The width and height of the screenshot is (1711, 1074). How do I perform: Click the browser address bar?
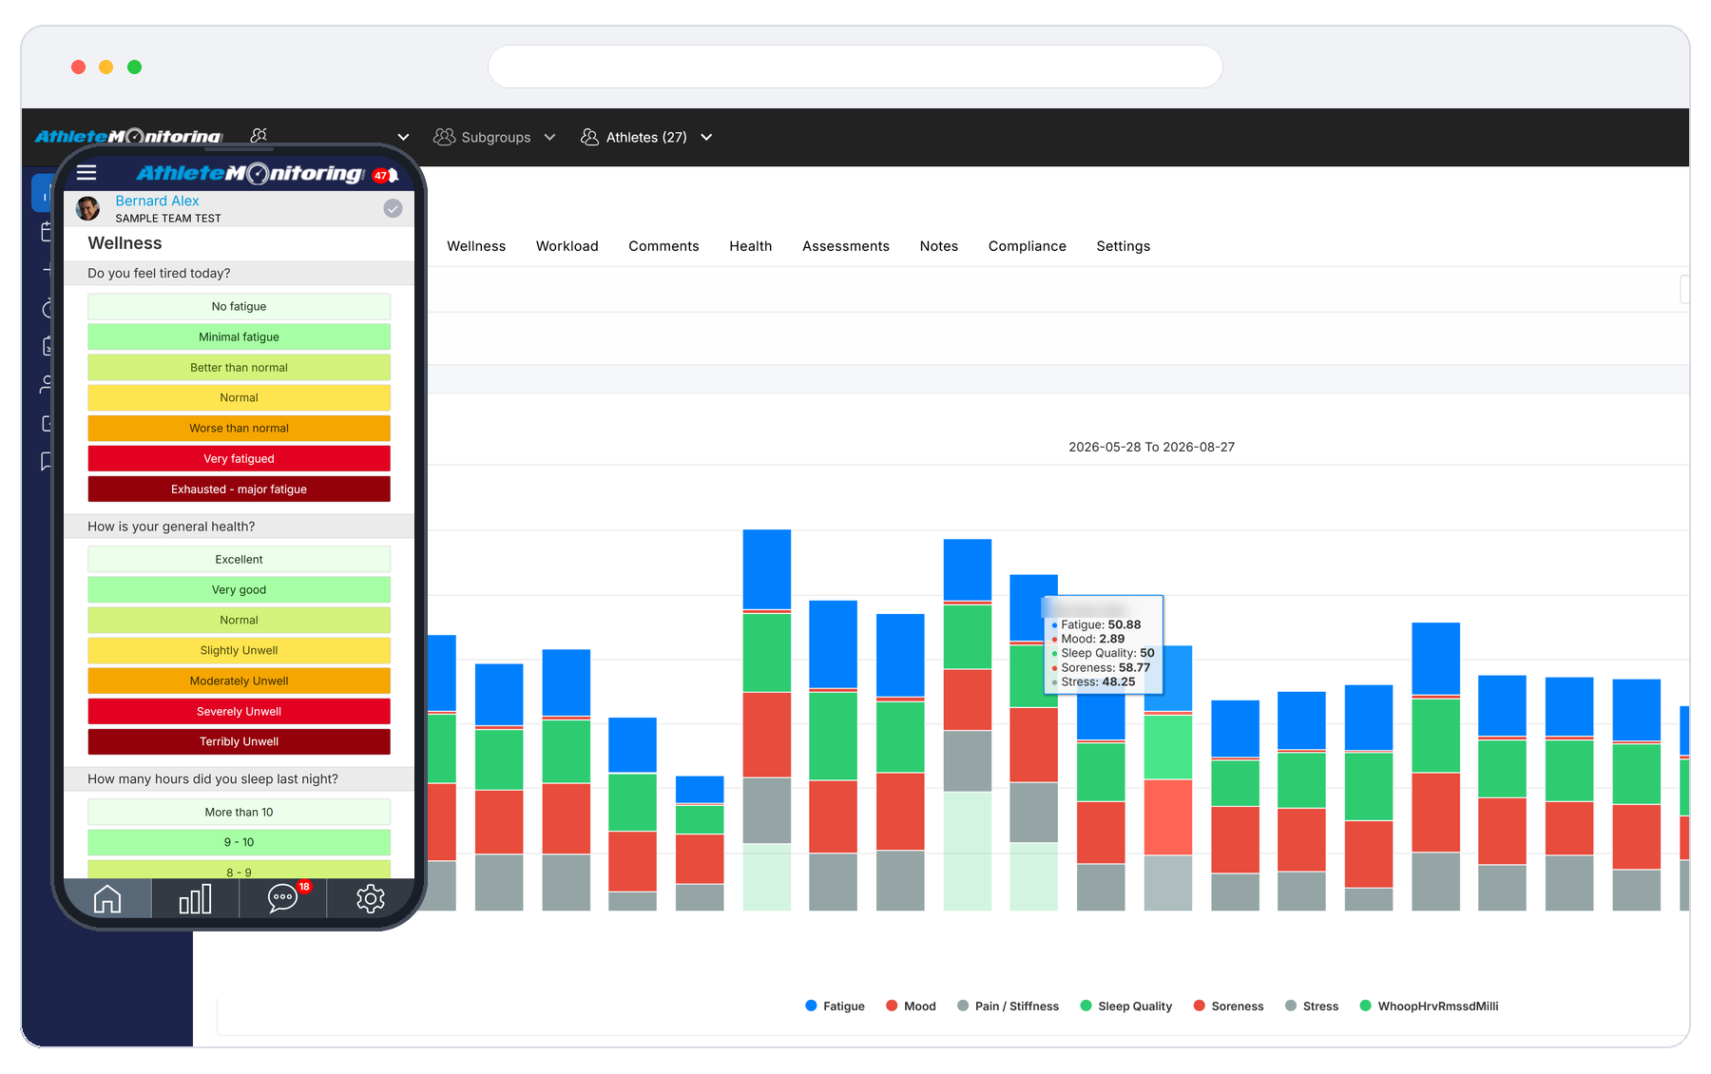[x=855, y=67]
